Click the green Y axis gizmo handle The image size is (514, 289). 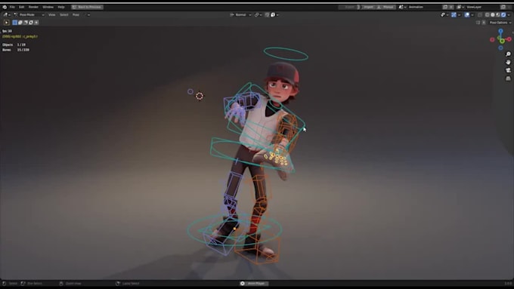[502, 41]
